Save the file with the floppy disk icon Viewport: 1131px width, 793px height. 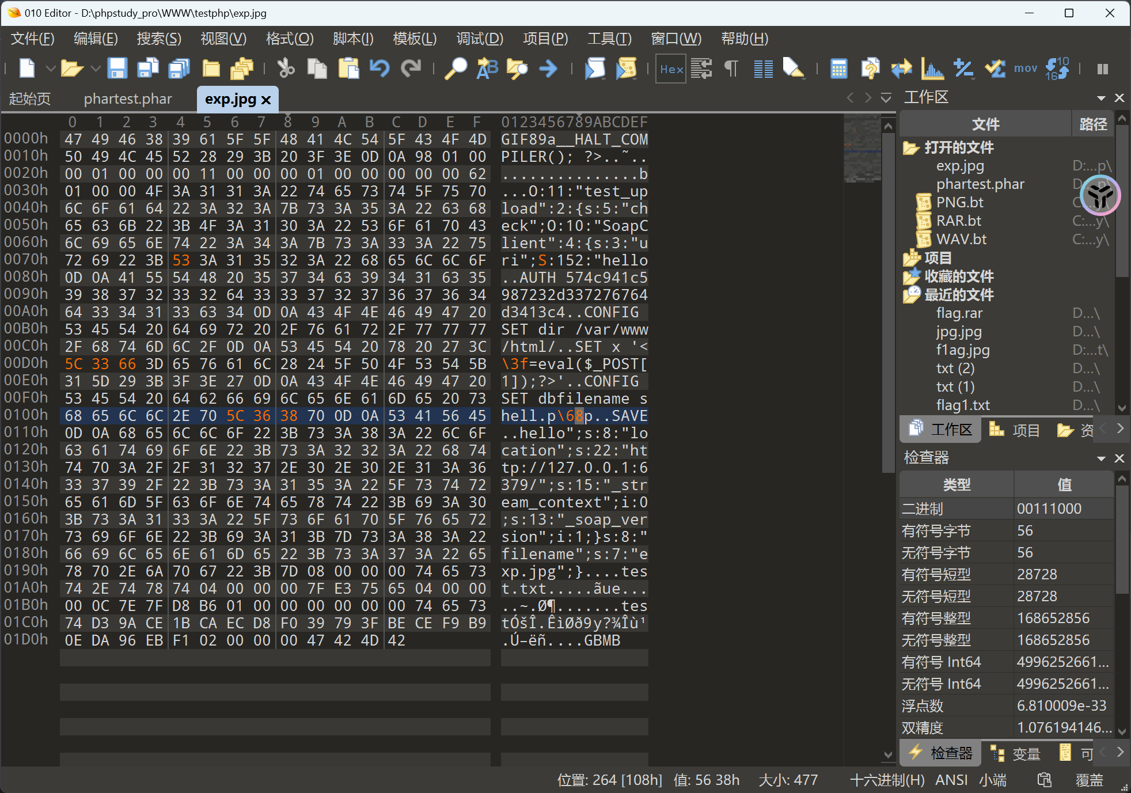pos(117,69)
